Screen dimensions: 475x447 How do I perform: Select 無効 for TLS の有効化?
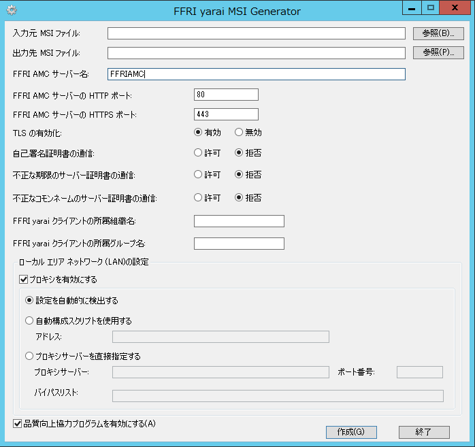[239, 133]
